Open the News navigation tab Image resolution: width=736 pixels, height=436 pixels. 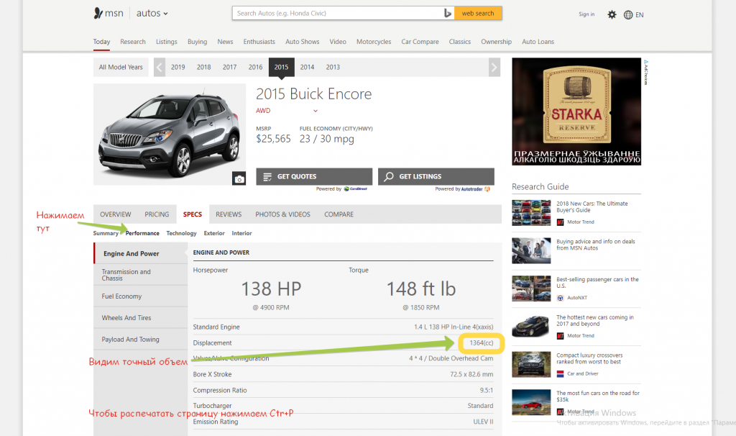pos(225,42)
